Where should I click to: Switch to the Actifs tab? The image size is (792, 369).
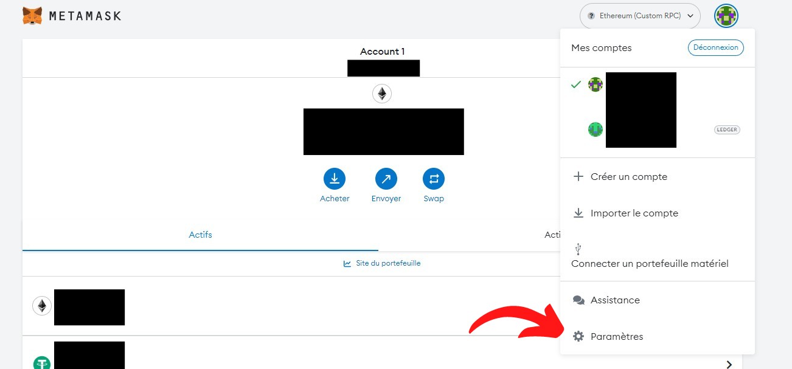tap(200, 235)
